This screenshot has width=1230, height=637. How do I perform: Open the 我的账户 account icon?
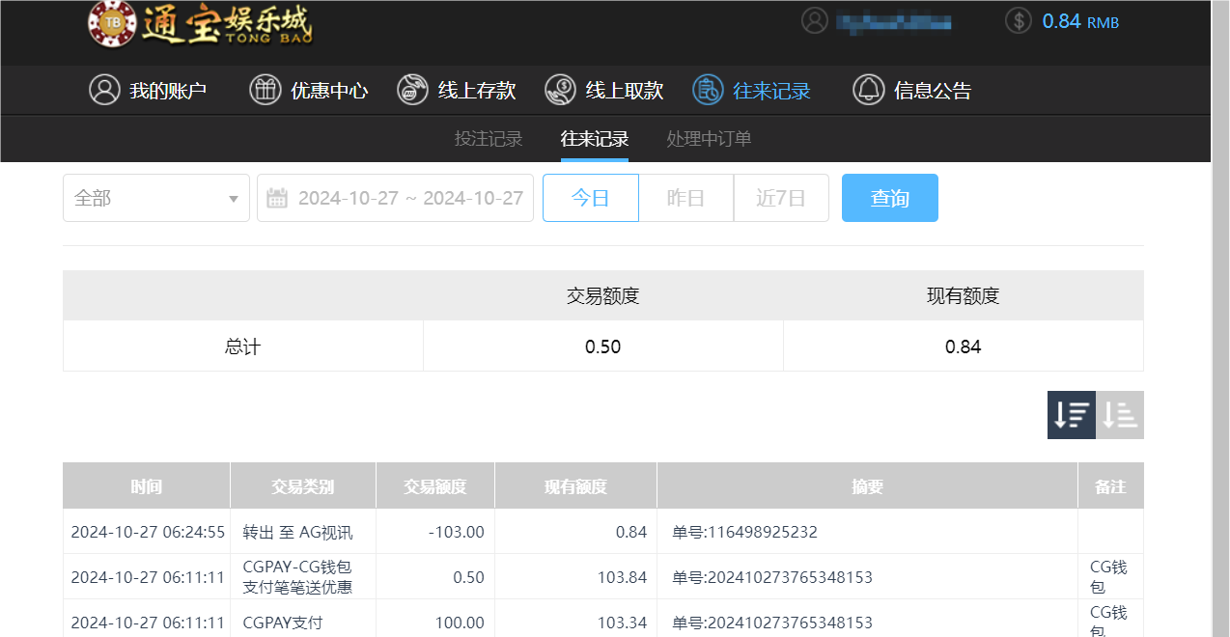coord(105,90)
